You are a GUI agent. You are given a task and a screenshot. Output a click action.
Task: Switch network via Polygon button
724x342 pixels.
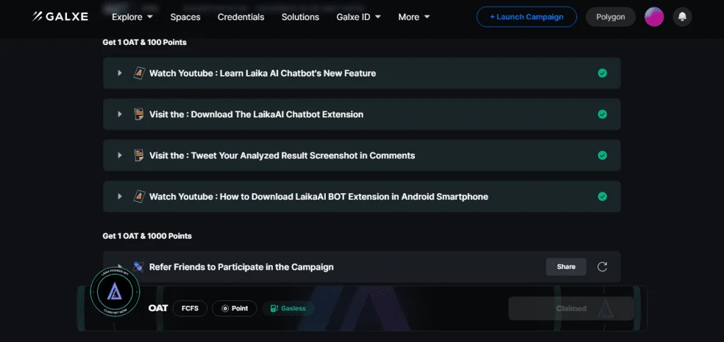(611, 17)
